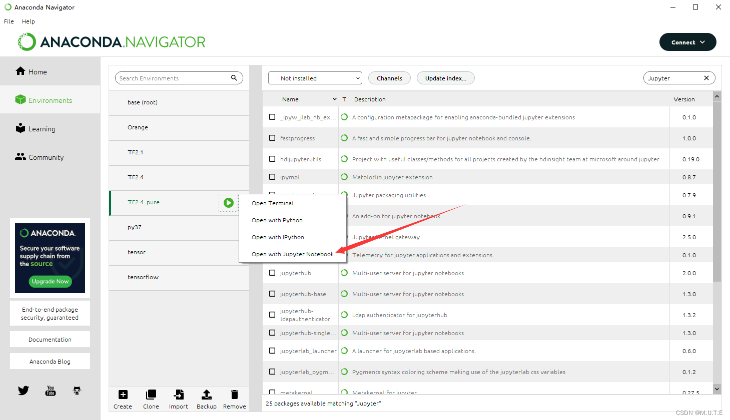Select the TF2.1 environment
730x420 pixels.
tap(179, 152)
